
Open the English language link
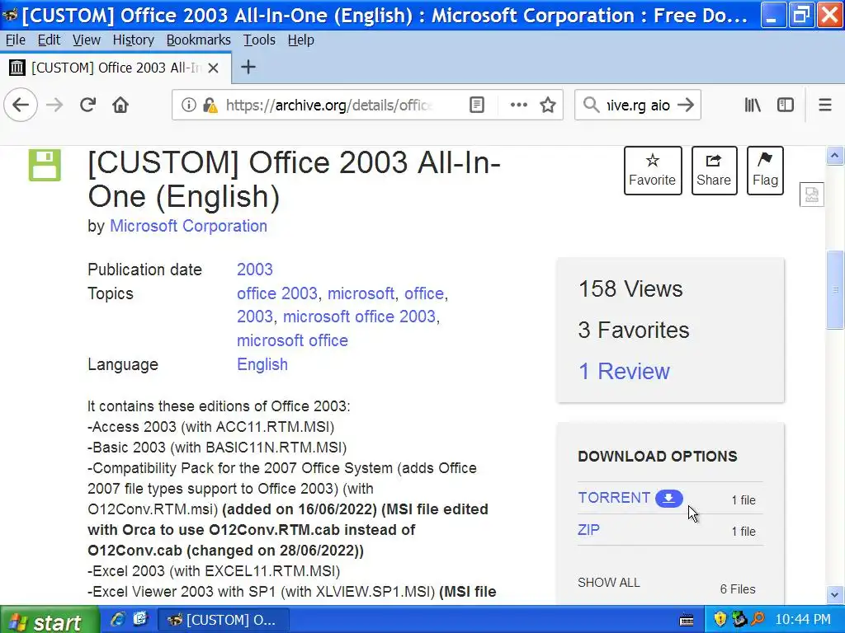pyautogui.click(x=262, y=364)
